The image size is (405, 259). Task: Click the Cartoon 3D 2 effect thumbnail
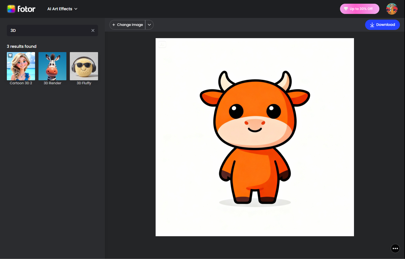pos(21,66)
